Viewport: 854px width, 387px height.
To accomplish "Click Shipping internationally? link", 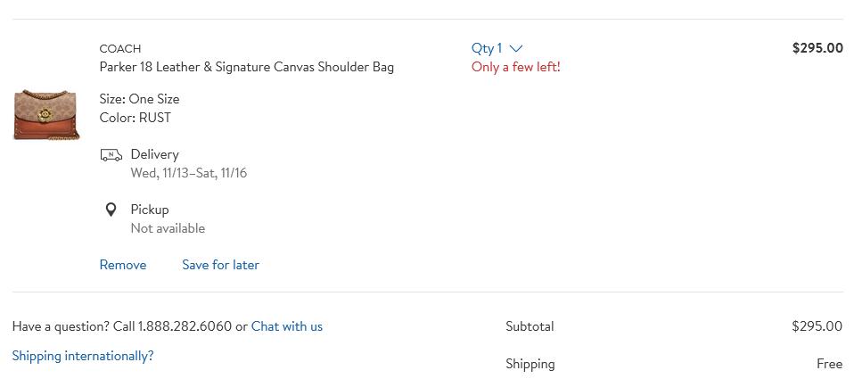I will tap(83, 356).
